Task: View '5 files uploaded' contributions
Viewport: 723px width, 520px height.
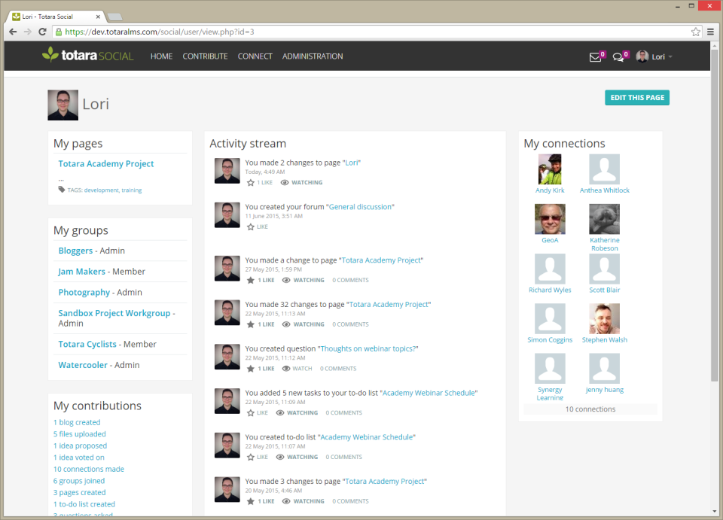Action: [x=79, y=434]
